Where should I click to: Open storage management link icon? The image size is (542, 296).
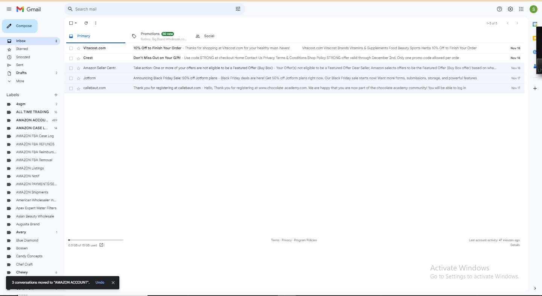[x=102, y=245]
